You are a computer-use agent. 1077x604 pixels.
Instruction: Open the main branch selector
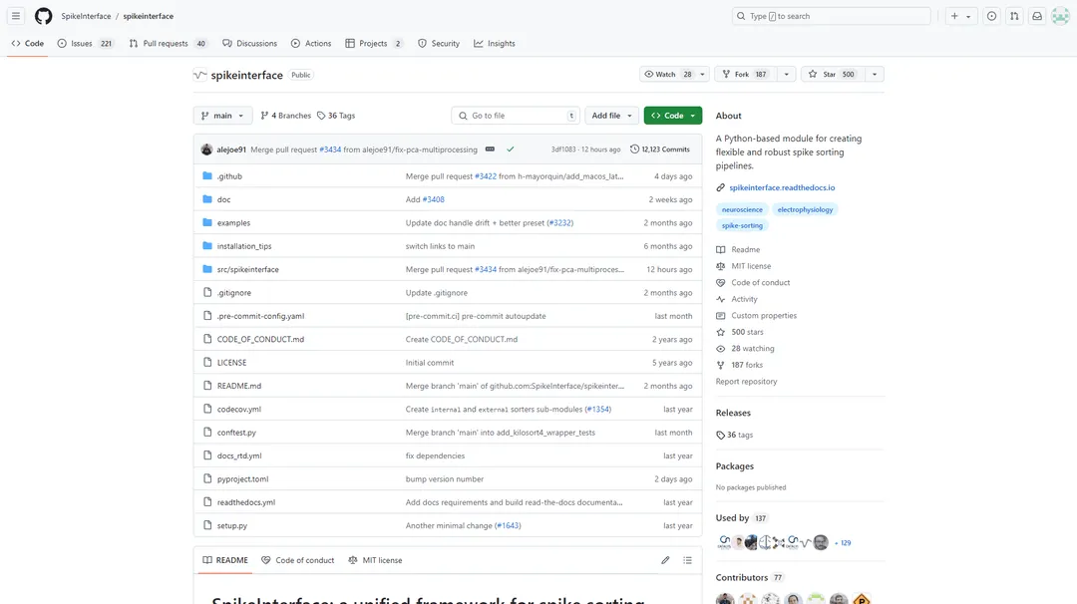[222, 116]
